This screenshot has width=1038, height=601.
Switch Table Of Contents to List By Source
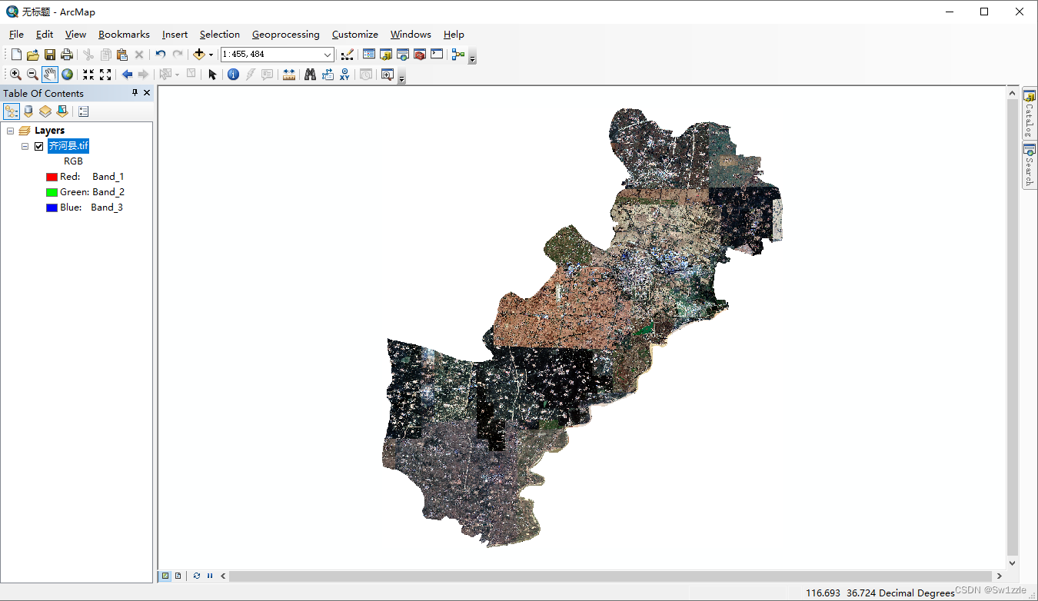28,111
